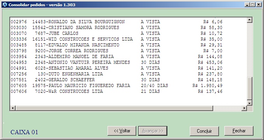Click the vertical scrollbar down arrow
The image size is (264, 140).
(x=249, y=102)
